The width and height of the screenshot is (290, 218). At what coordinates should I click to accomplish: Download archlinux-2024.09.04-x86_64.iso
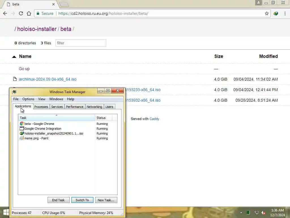(48, 79)
